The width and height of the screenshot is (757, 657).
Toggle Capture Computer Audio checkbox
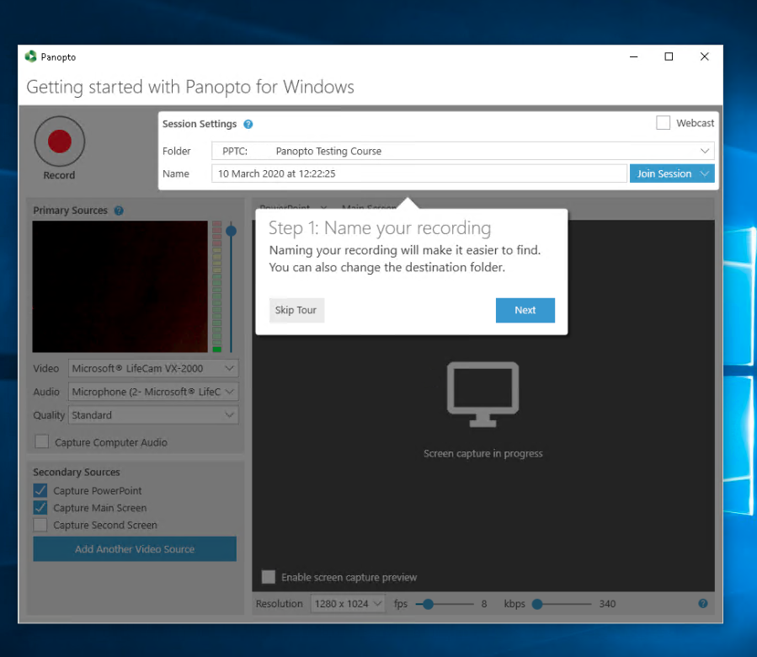[x=41, y=441]
